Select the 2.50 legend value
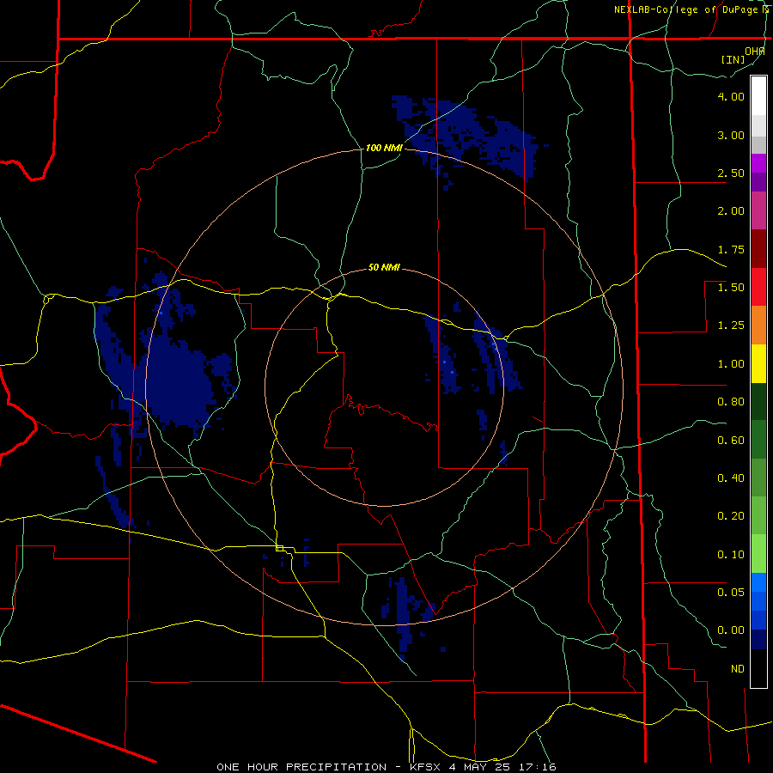Screen dimensions: 773x773 (731, 173)
